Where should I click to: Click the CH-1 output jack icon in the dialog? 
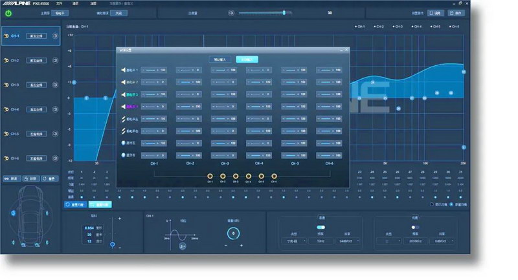210,176
